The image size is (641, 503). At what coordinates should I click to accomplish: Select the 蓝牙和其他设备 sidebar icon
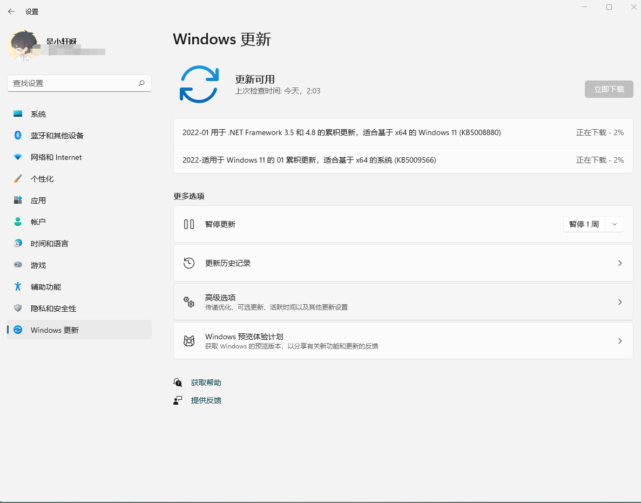[15, 136]
